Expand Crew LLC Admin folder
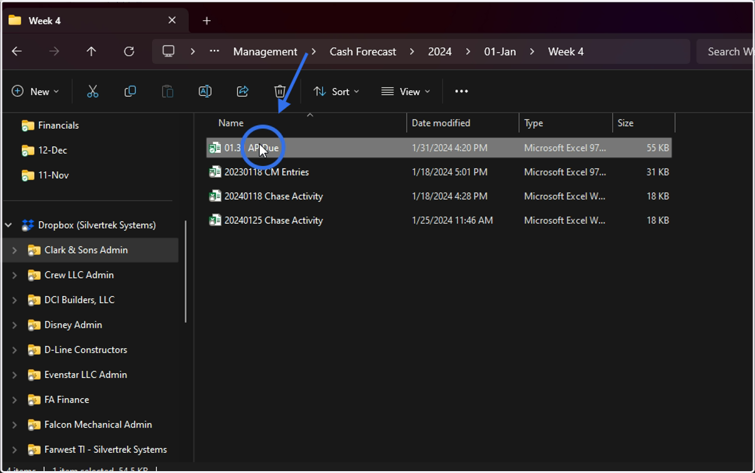Image resolution: width=755 pixels, height=473 pixels. [x=14, y=275]
